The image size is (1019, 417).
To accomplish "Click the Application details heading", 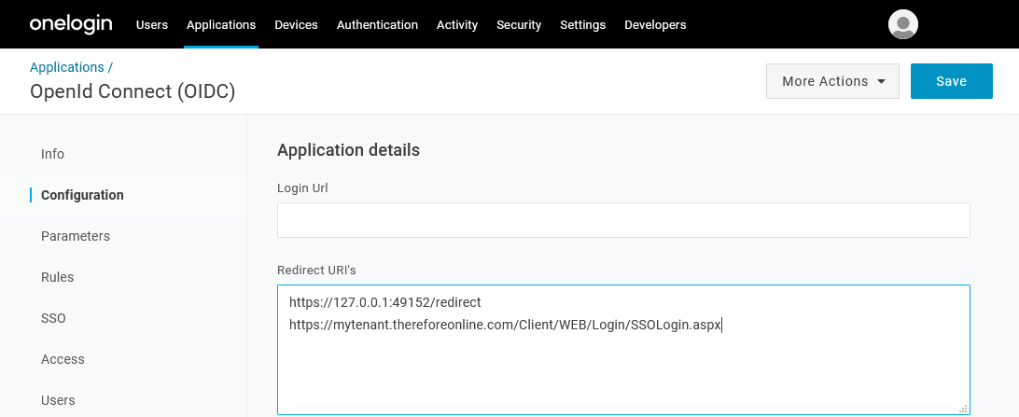I will [x=348, y=150].
